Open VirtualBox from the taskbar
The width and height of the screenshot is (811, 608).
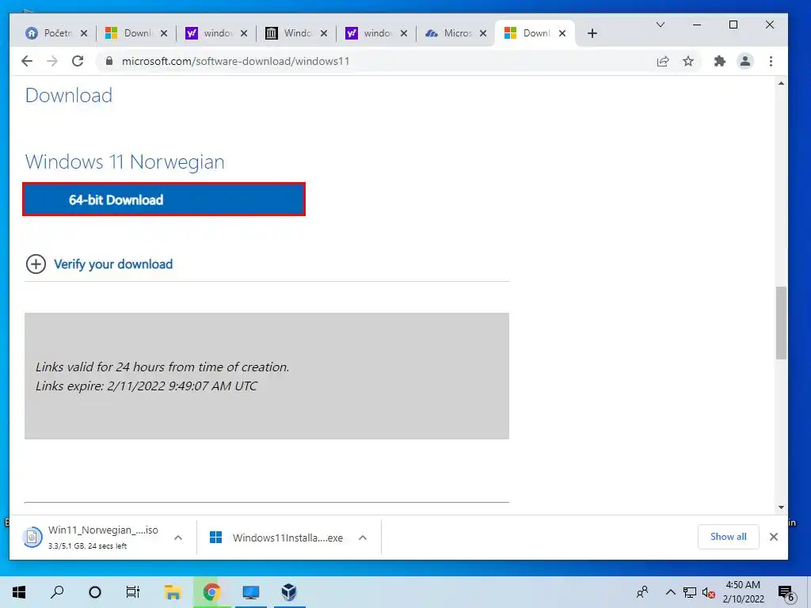(289, 592)
